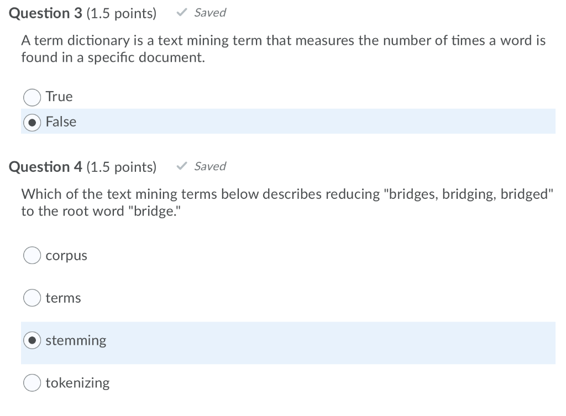Click the corpus answer label text
566x416 pixels.
66,255
